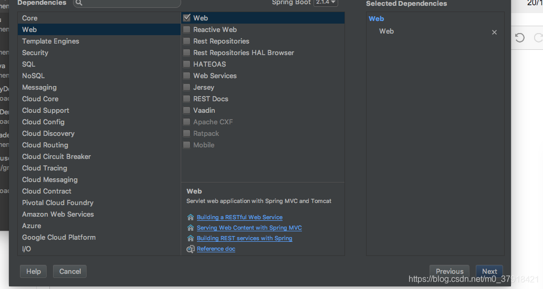Tick the Rest Repositories checkbox

pyautogui.click(x=186, y=41)
